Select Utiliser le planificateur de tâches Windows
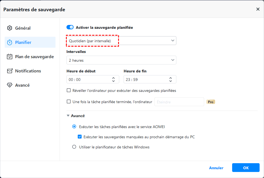This screenshot has width=264, height=178. 74,147
